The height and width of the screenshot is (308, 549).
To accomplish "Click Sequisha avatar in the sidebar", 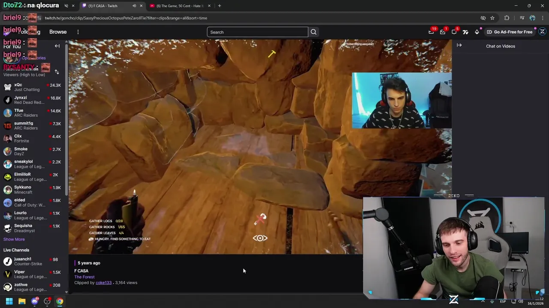I will click(7, 228).
